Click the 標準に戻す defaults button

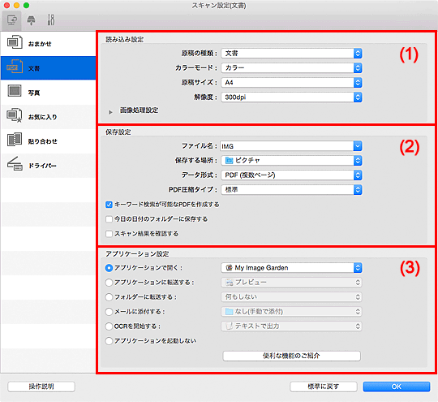324,387
